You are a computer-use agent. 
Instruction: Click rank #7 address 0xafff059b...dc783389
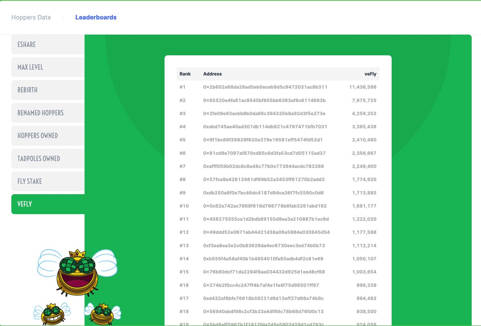tap(263, 166)
